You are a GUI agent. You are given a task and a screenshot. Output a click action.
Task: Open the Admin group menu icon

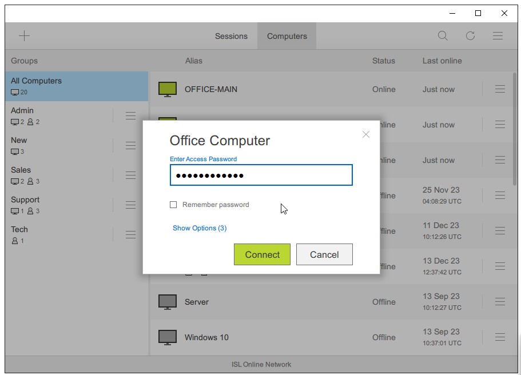(130, 116)
